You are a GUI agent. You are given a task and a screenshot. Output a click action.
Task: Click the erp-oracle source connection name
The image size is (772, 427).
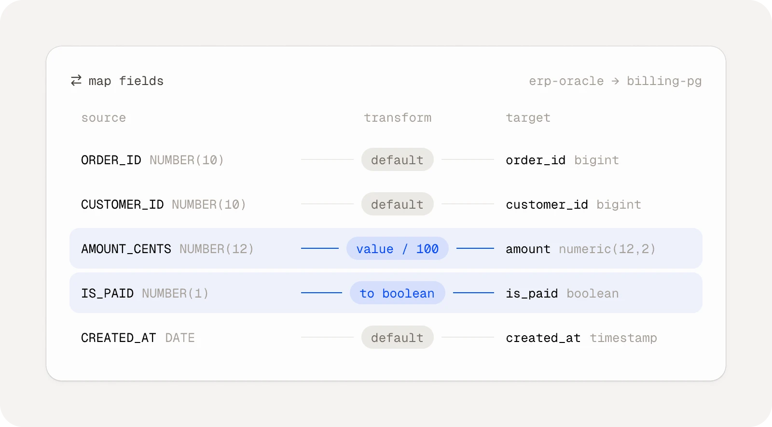[x=566, y=81]
